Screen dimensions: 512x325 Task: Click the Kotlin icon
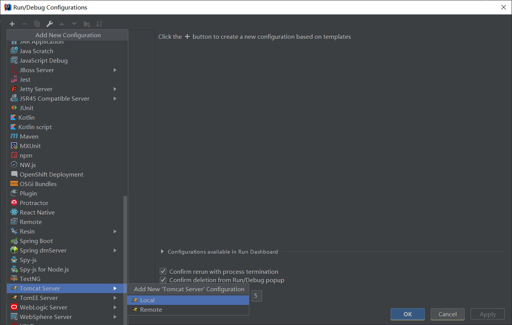14,117
